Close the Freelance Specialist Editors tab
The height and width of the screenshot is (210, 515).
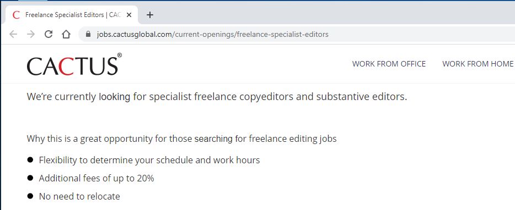129,15
